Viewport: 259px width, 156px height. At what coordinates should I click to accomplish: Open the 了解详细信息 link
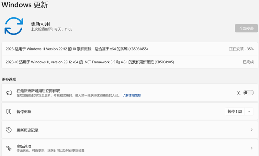pos(131,95)
